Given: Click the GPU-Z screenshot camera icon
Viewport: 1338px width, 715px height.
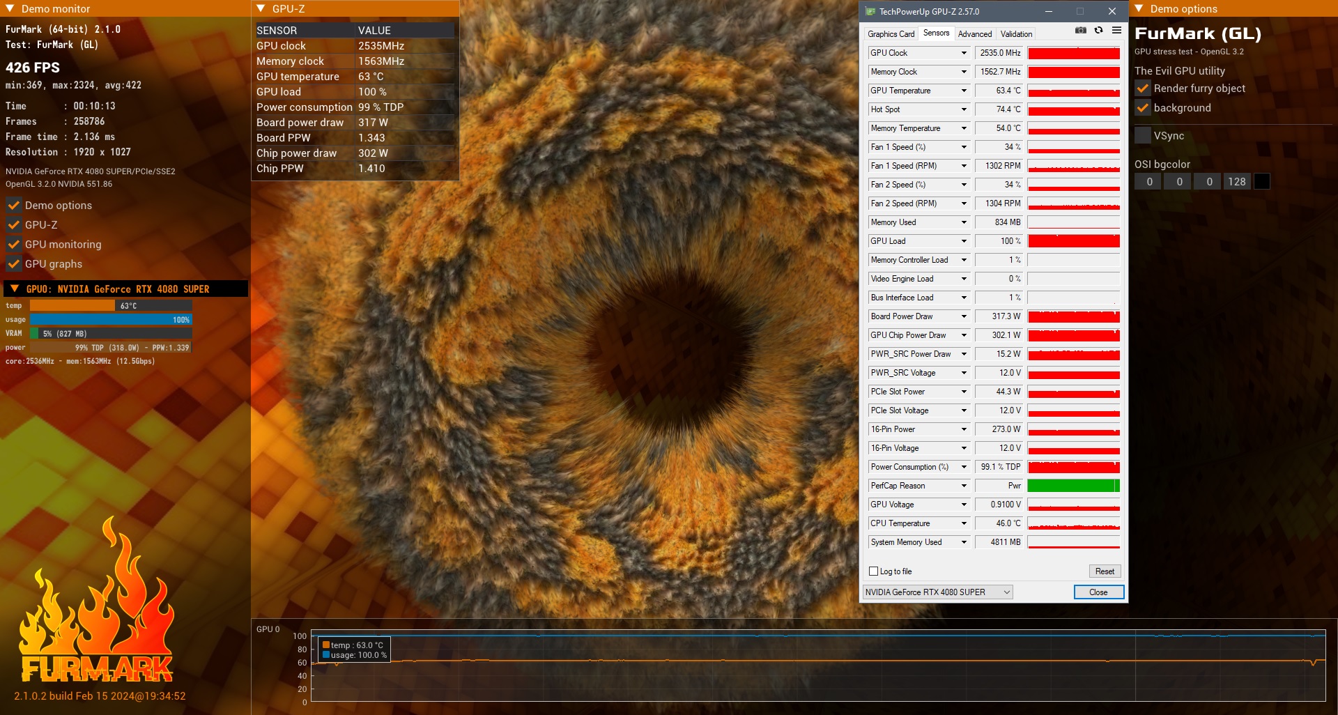Looking at the screenshot, I should pyautogui.click(x=1080, y=31).
